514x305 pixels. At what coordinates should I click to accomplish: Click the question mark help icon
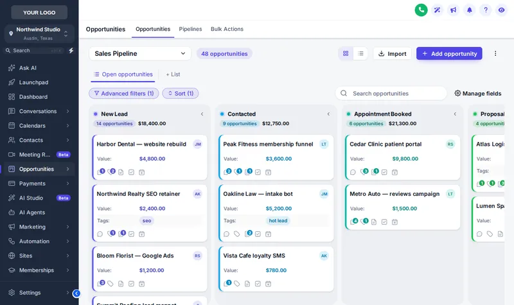pos(486,10)
